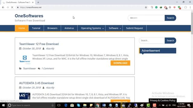Open the Antivirus nav item
193x108 pixels.
(x=69, y=28)
